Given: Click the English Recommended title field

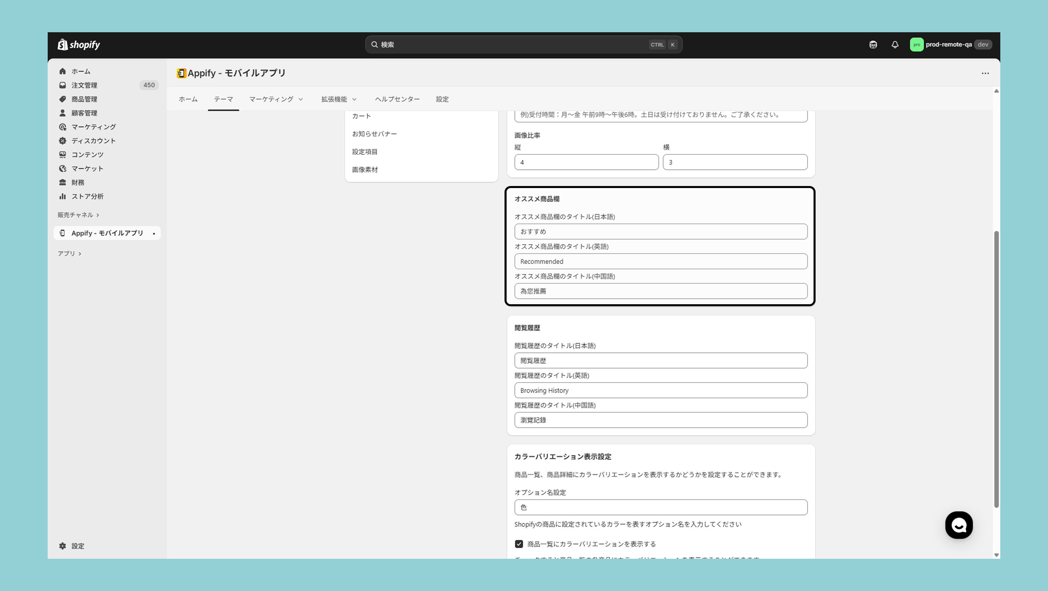Looking at the screenshot, I should tap(660, 262).
